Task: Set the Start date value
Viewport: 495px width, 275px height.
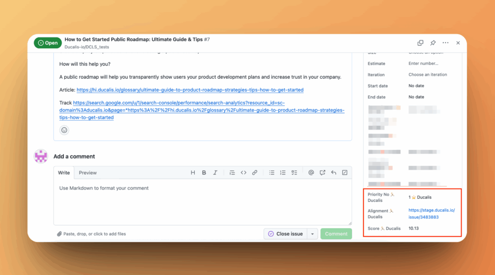Action: (416, 86)
